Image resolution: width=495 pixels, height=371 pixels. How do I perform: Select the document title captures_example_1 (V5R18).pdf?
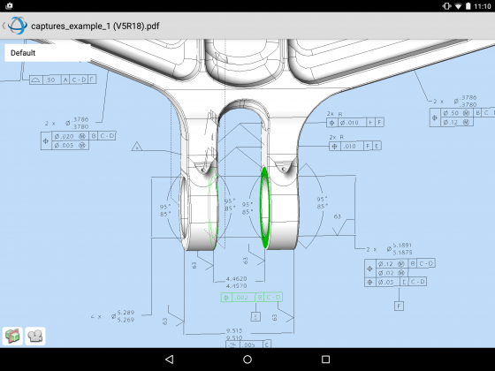click(95, 26)
